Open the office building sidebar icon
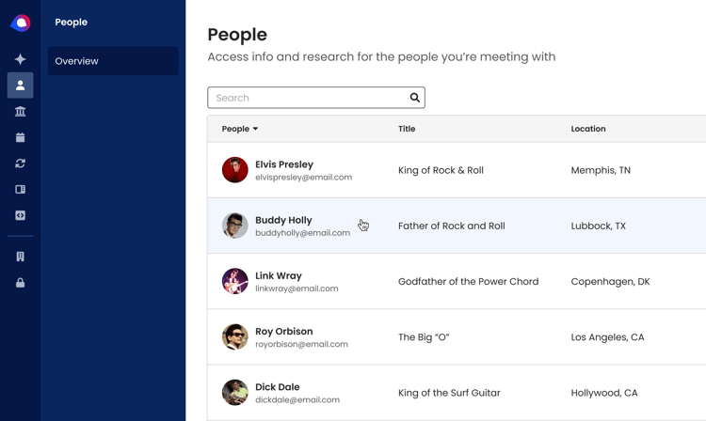Image resolution: width=706 pixels, height=421 pixels. tap(21, 257)
